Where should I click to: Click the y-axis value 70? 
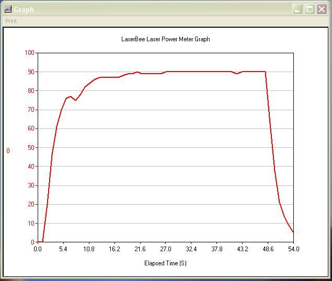point(31,110)
